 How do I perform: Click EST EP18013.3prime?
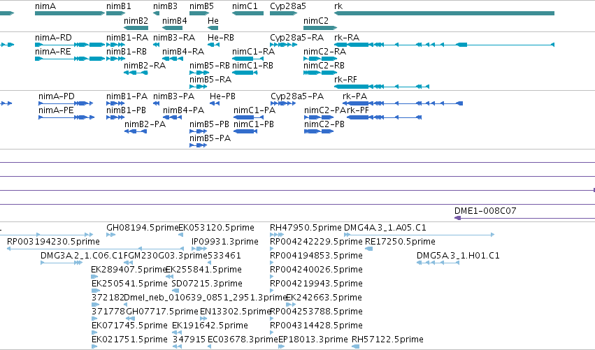(282, 347)
